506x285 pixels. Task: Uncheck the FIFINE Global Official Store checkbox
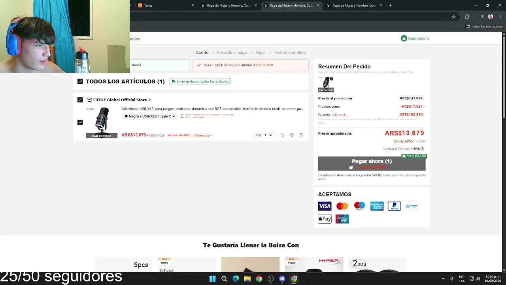[x=80, y=100]
